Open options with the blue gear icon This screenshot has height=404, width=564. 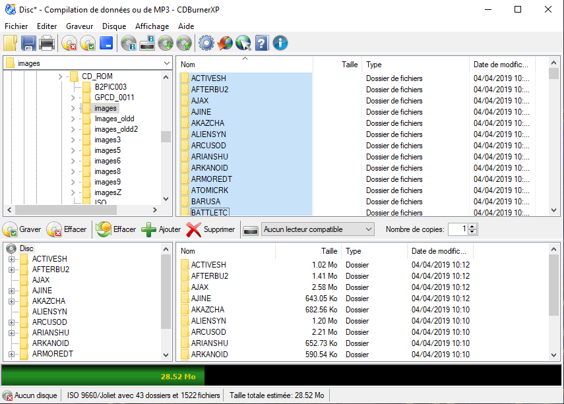pyautogui.click(x=206, y=43)
